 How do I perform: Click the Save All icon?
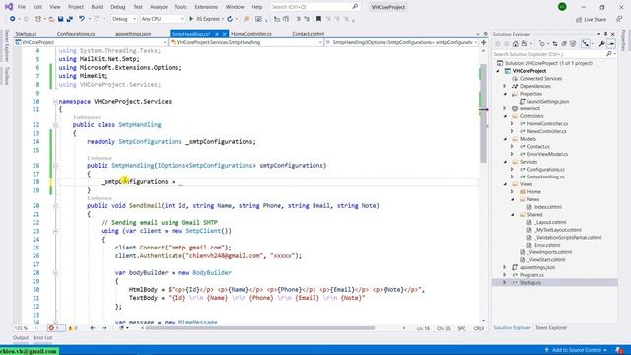tap(70, 19)
